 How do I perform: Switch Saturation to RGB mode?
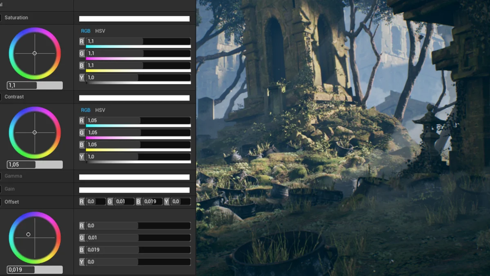85,31
